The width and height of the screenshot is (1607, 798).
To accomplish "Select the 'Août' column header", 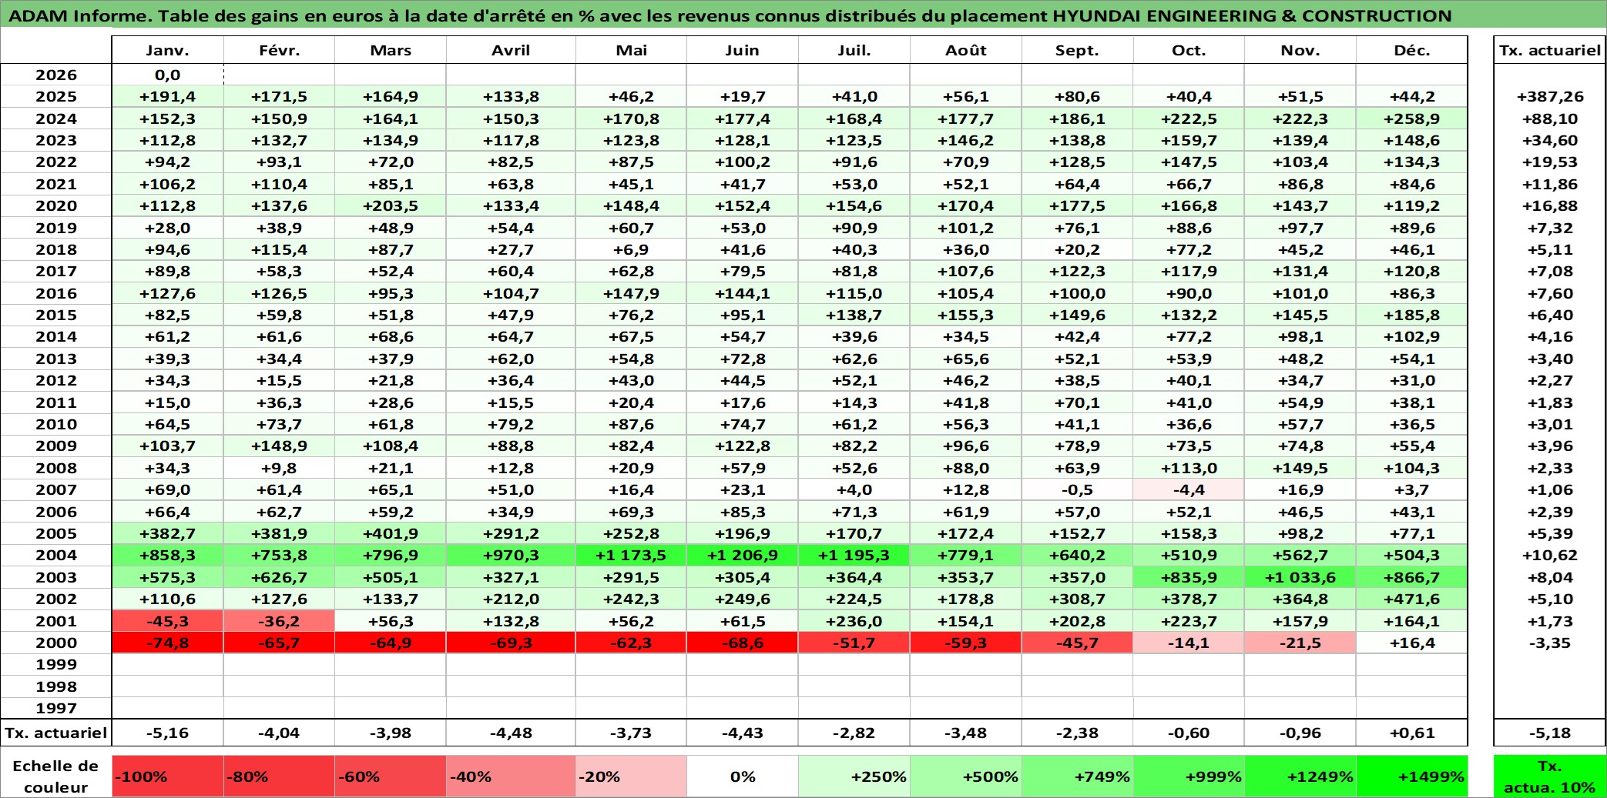I will pyautogui.click(x=966, y=50).
